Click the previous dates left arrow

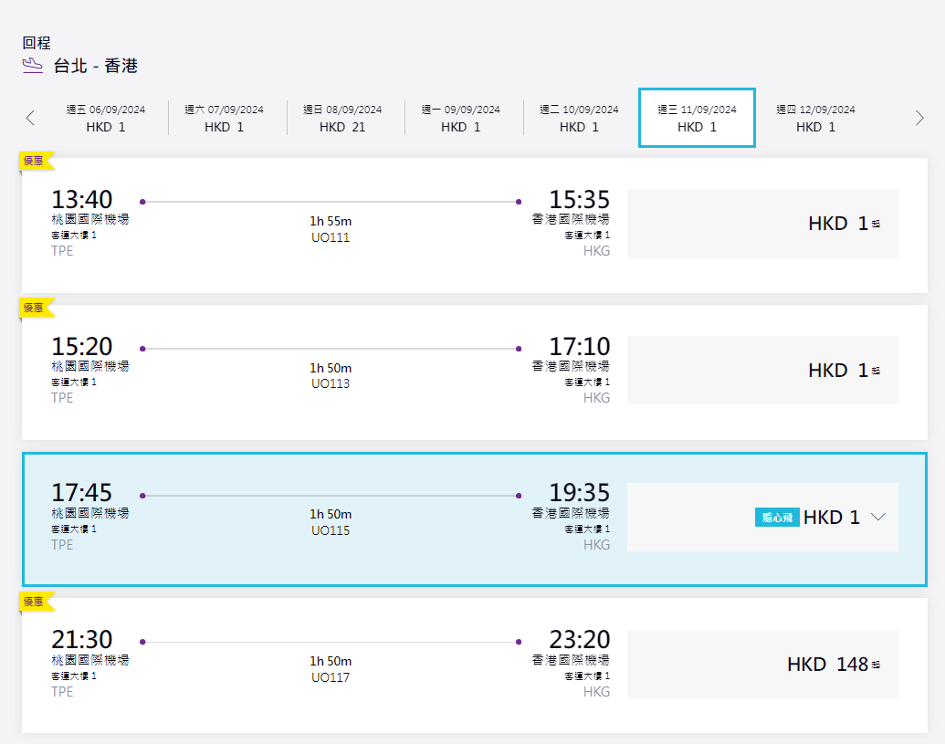tap(30, 118)
